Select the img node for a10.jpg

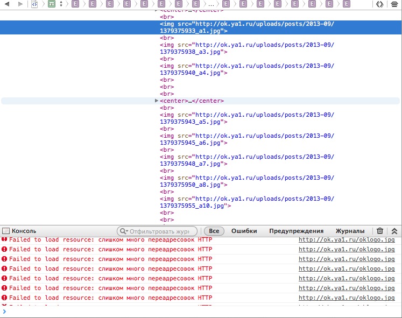point(246,202)
